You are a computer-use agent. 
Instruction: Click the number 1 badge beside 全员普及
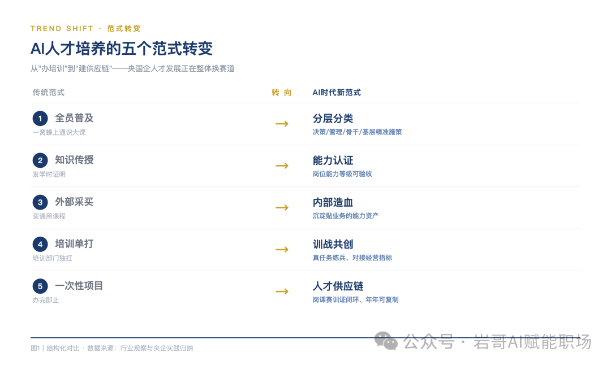pos(40,118)
